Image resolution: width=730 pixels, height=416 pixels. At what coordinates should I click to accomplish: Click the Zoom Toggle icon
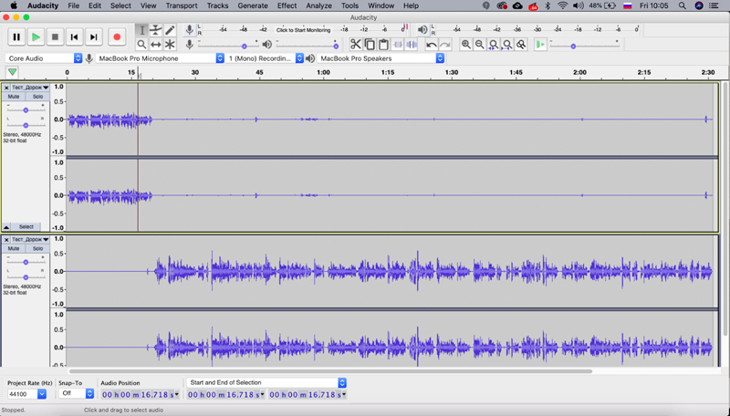pyautogui.click(x=521, y=44)
